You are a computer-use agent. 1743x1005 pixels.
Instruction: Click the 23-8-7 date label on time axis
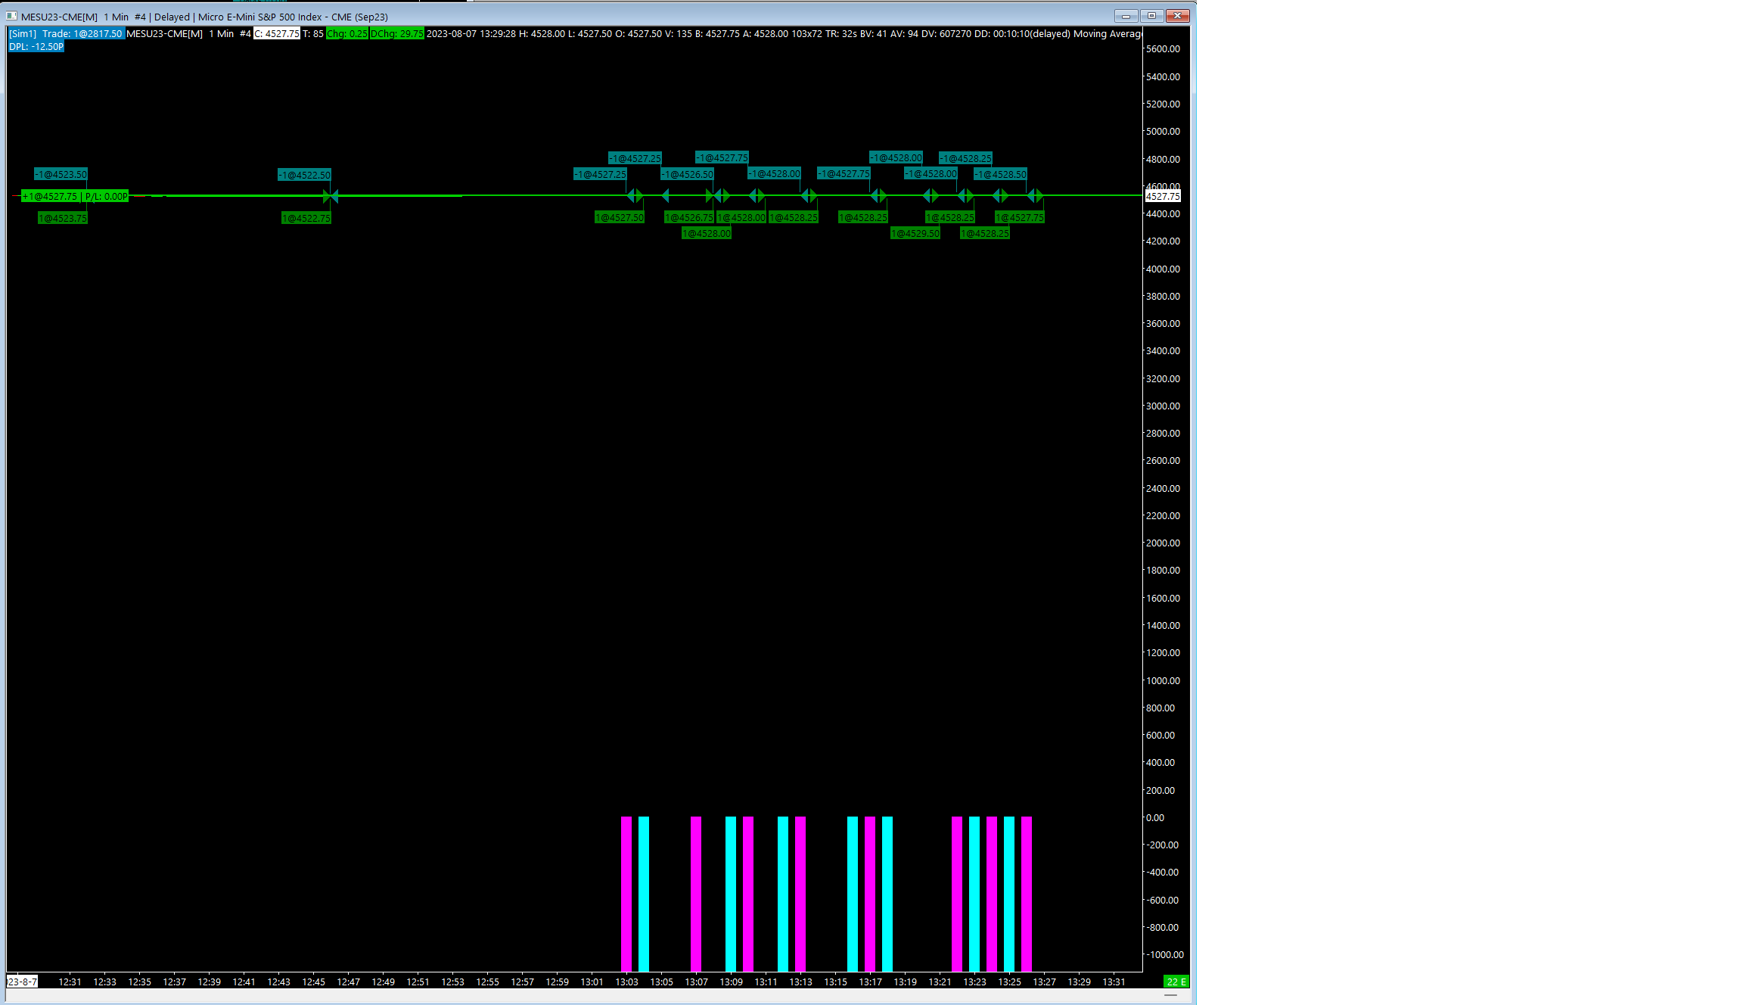tap(22, 982)
